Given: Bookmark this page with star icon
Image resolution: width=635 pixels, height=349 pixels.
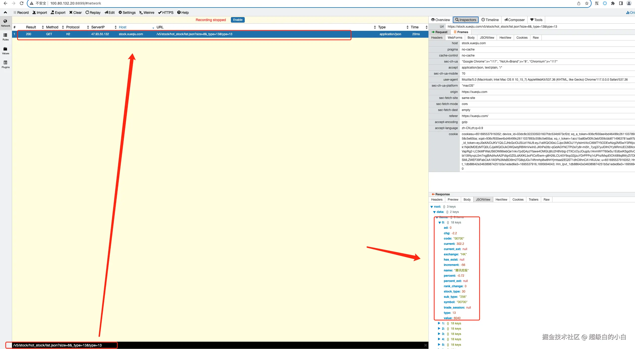Looking at the screenshot, I should 587,3.
